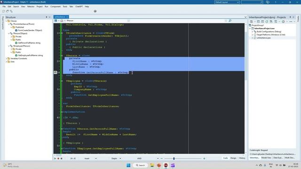Screen dimensions: 301x169
Task: Select GetEmployeeFullName: string in Structure
Action: click(x=30, y=55)
